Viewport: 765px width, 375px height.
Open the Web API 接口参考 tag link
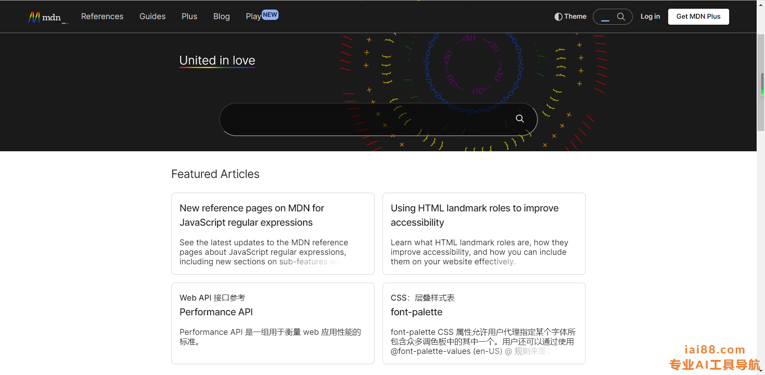pos(212,298)
